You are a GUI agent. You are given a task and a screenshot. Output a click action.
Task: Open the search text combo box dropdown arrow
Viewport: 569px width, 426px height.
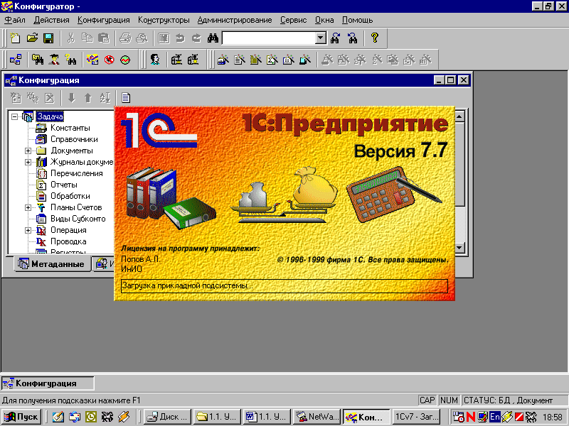coord(321,38)
